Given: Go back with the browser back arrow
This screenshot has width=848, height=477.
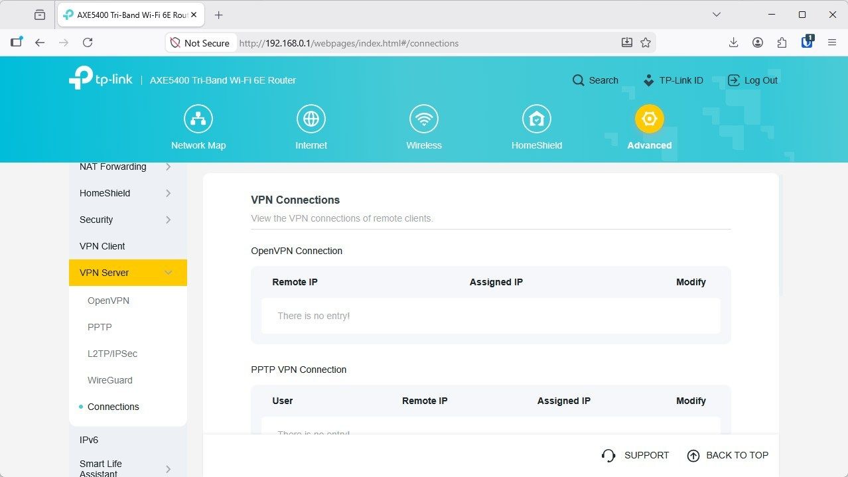Looking at the screenshot, I should 40,42.
